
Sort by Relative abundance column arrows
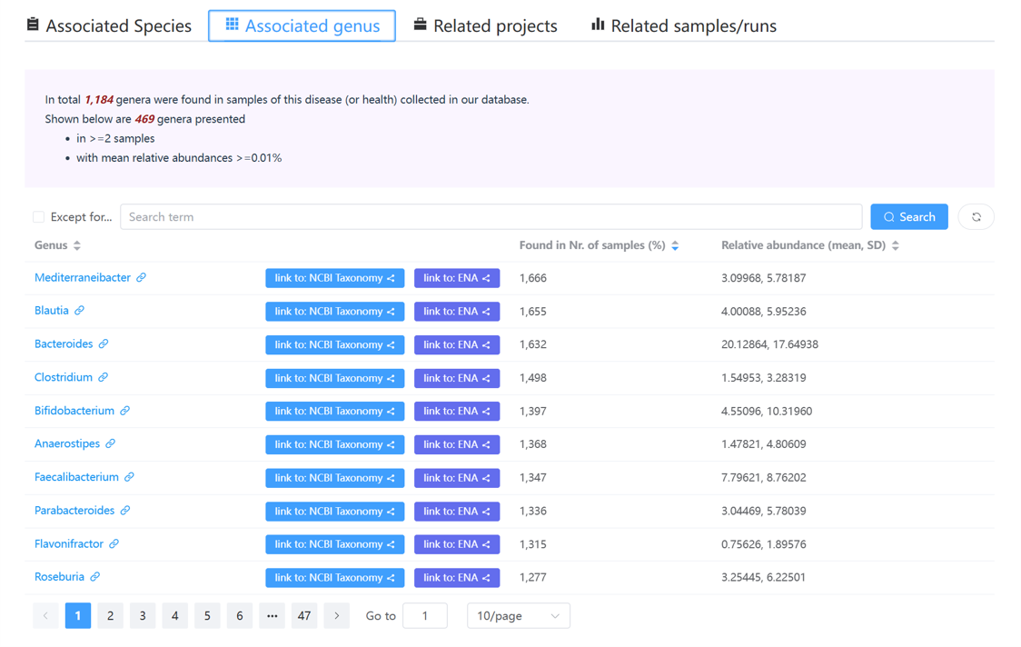click(x=896, y=245)
